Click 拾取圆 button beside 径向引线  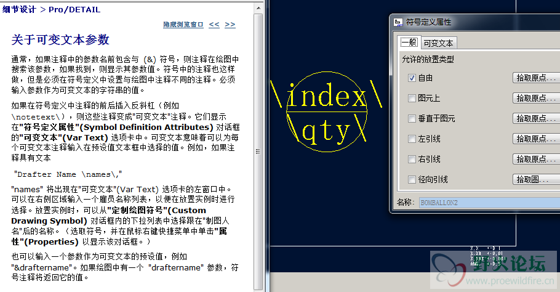[536, 180]
